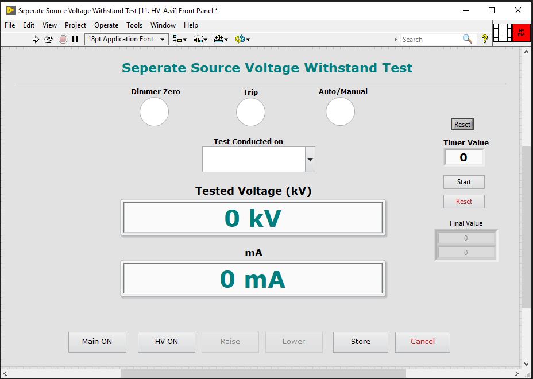Click the HV ON button
Image resolution: width=533 pixels, height=379 pixels.
tap(167, 342)
